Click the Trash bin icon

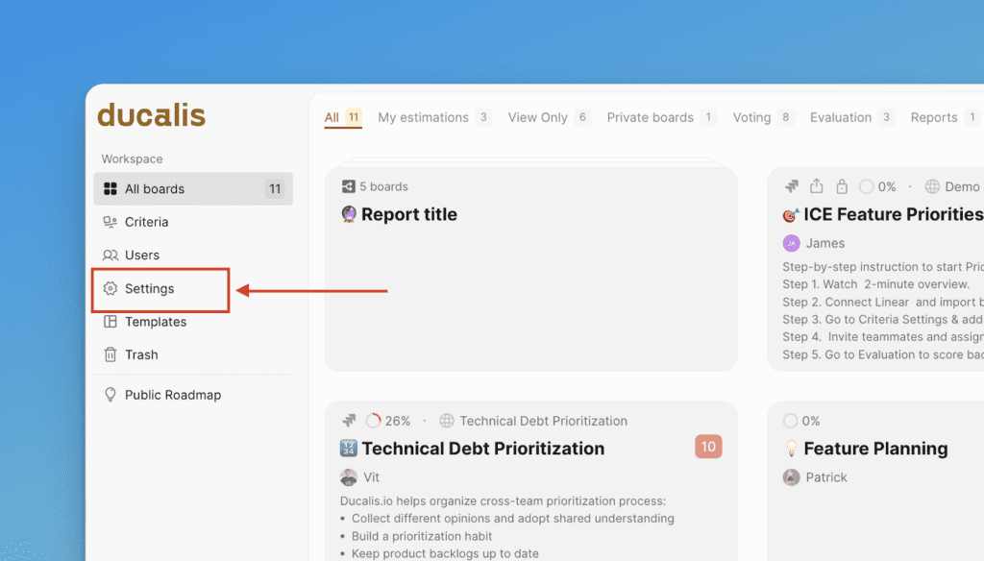click(111, 354)
